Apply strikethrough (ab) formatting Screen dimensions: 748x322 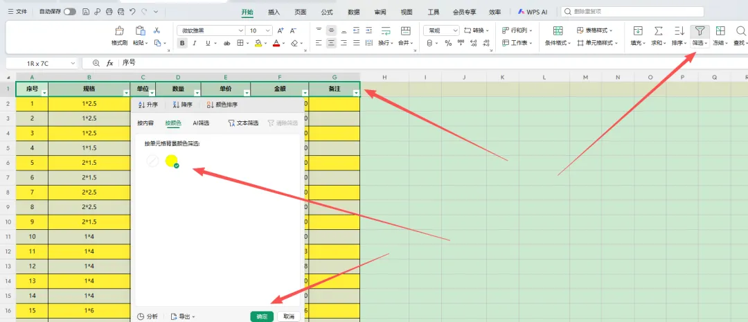coord(227,43)
